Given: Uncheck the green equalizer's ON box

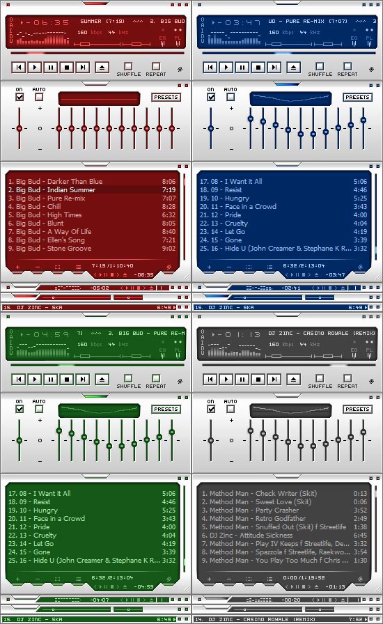Looking at the screenshot, I should [x=19, y=409].
